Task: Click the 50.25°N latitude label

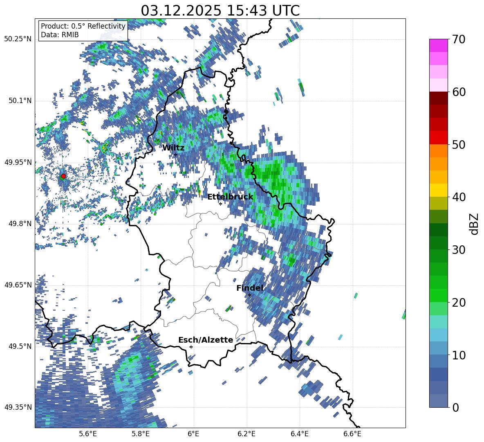Action: point(18,39)
